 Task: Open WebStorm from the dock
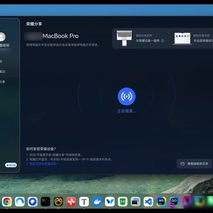coord(161,202)
